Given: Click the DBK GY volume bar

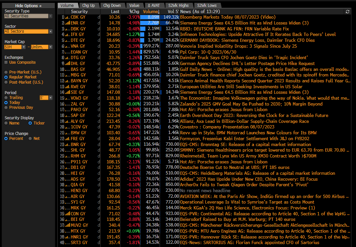Looking at the screenshot, I should 143,29.
